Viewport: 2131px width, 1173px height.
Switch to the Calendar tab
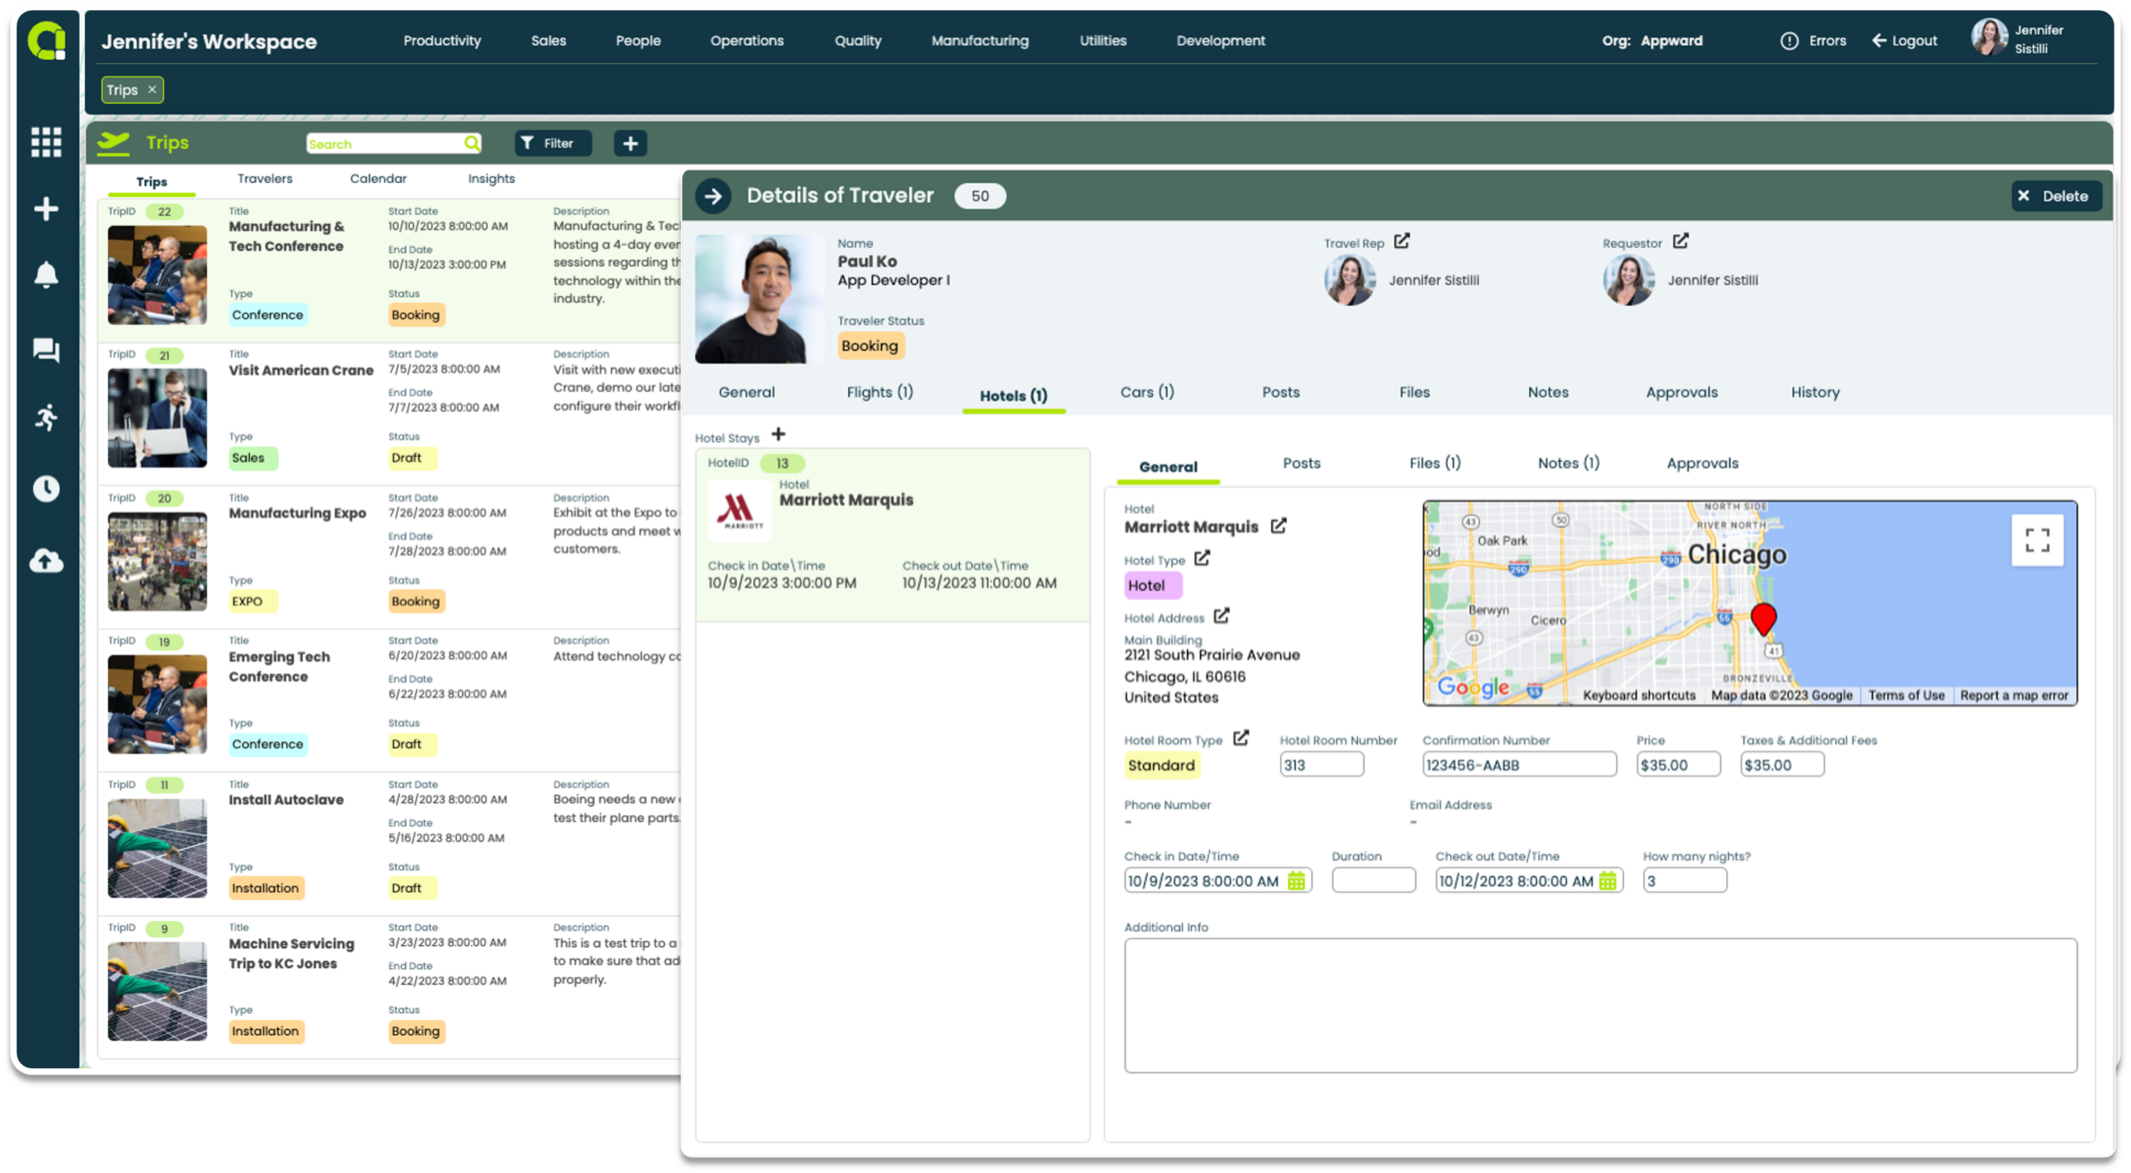378,179
